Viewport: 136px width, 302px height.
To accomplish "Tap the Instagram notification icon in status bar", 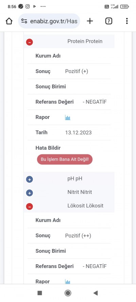I will (28, 6).
